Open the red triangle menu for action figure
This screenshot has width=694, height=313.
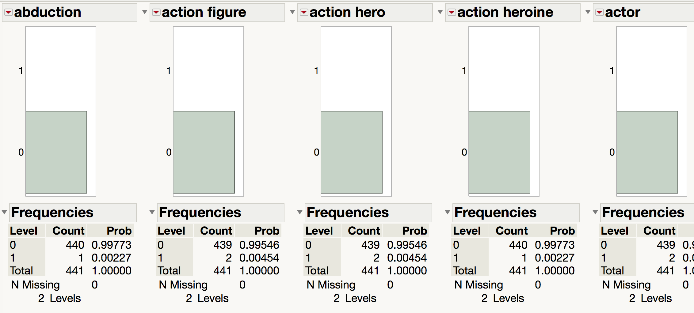[x=156, y=12]
